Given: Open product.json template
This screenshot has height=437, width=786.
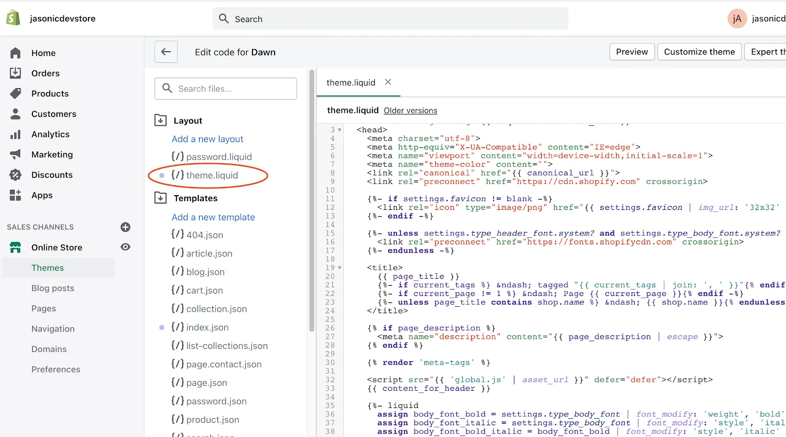Looking at the screenshot, I should (x=205, y=420).
